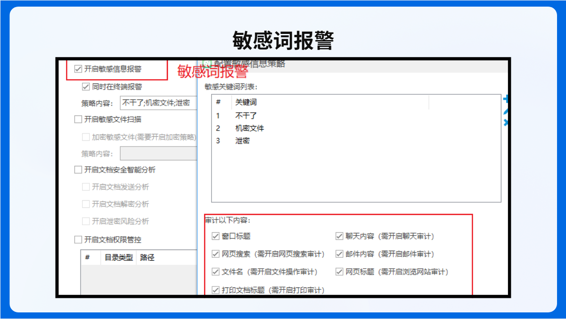Click the 策略内容 field with keywords
566x319 pixels.
[x=158, y=102]
